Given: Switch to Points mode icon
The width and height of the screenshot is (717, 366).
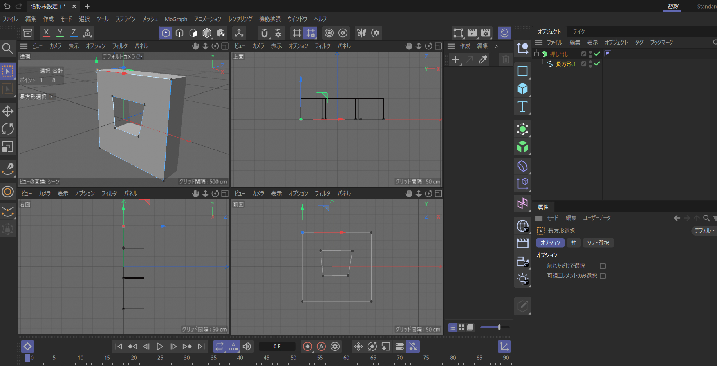Looking at the screenshot, I should 166,33.
